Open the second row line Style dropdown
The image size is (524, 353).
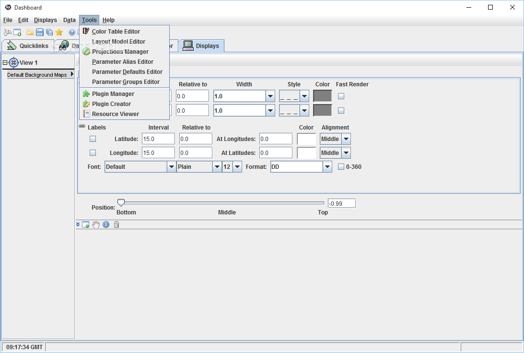(x=304, y=111)
